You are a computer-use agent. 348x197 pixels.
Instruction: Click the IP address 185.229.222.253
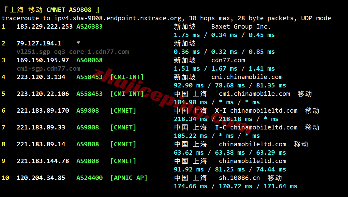(44, 27)
